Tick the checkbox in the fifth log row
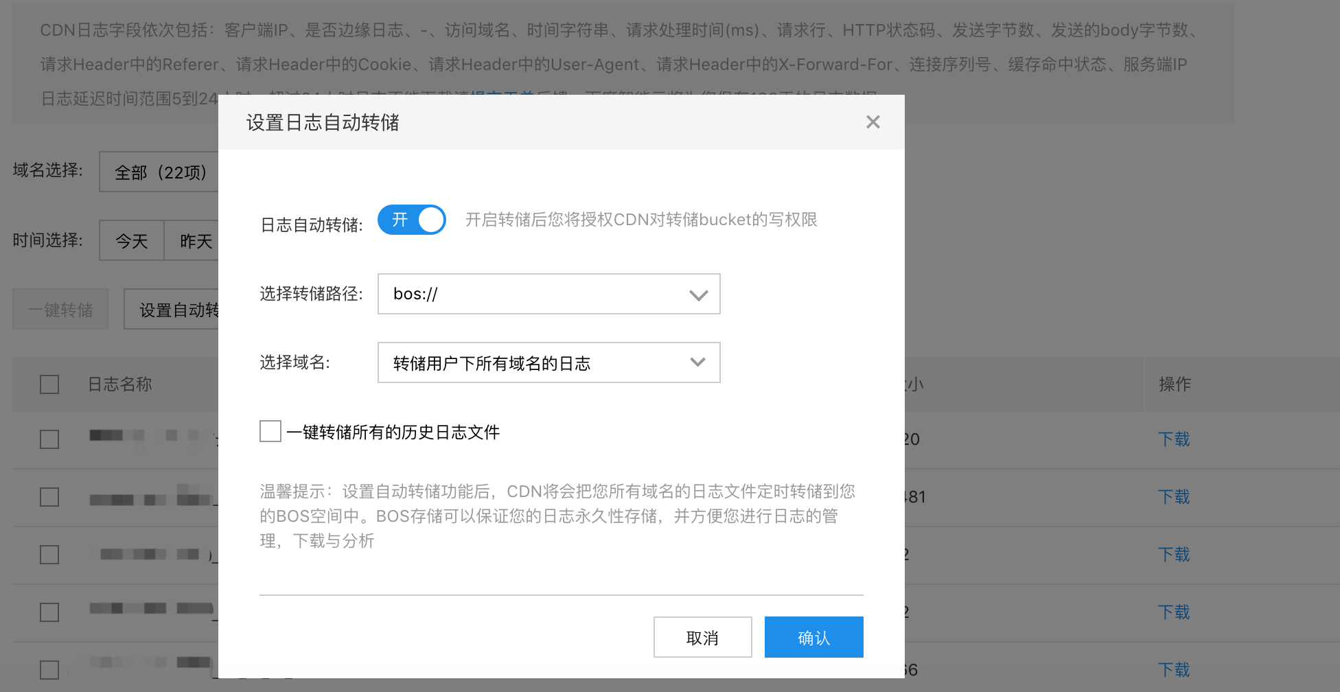Screen dimensions: 1340x692 (x=49, y=669)
